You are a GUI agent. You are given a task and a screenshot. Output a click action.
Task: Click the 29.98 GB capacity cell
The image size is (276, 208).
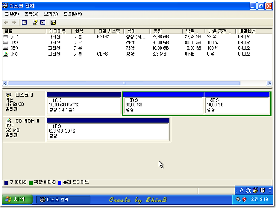(x=160, y=37)
